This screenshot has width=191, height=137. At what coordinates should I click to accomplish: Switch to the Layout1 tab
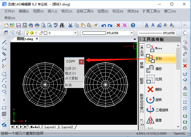pos(50,127)
